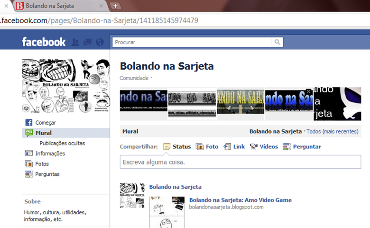Viewport: 370px width, 228px height.
Task: Open the notifications globe icon
Action: (x=100, y=42)
